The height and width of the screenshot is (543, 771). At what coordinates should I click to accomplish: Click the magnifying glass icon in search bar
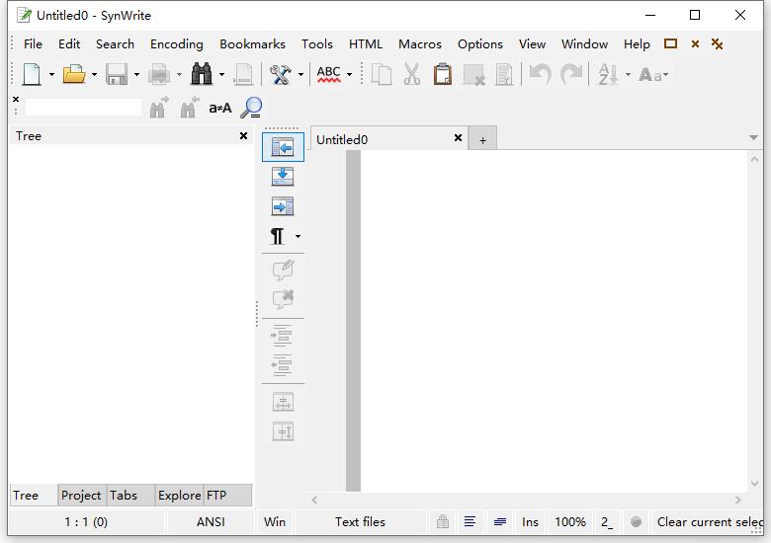[252, 108]
